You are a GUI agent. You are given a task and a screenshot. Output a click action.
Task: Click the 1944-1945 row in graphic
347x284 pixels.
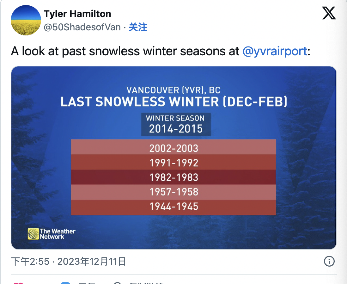(173, 207)
